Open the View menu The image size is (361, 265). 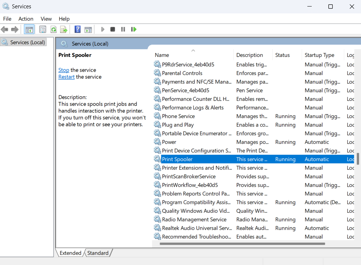[x=46, y=19]
